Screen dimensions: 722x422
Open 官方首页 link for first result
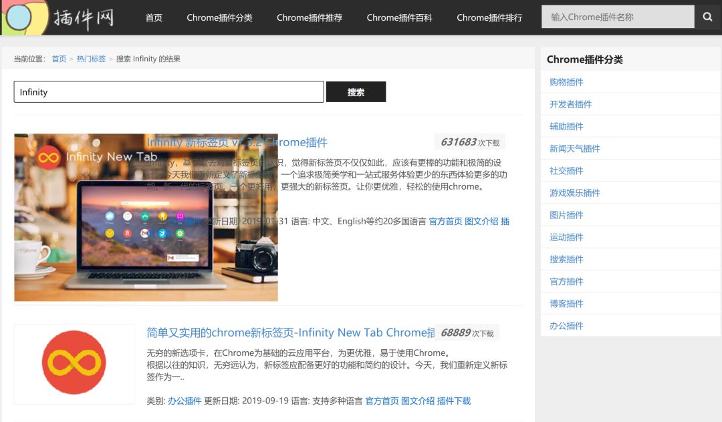[x=445, y=222]
